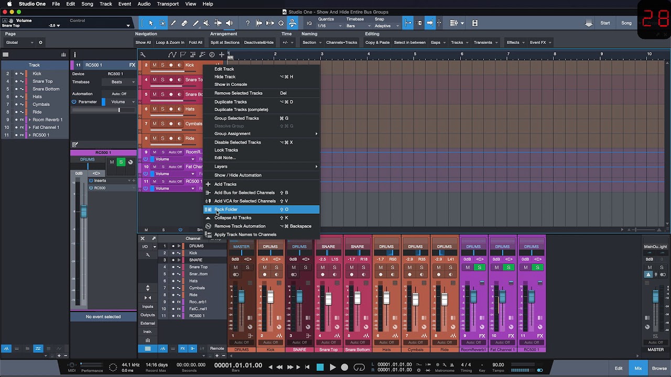Click the Copy & Paste button
The height and width of the screenshot is (377, 671).
coord(377,42)
